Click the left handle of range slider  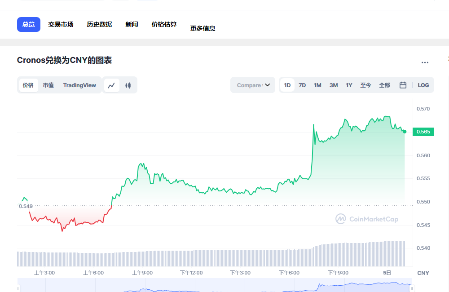tap(18, 288)
